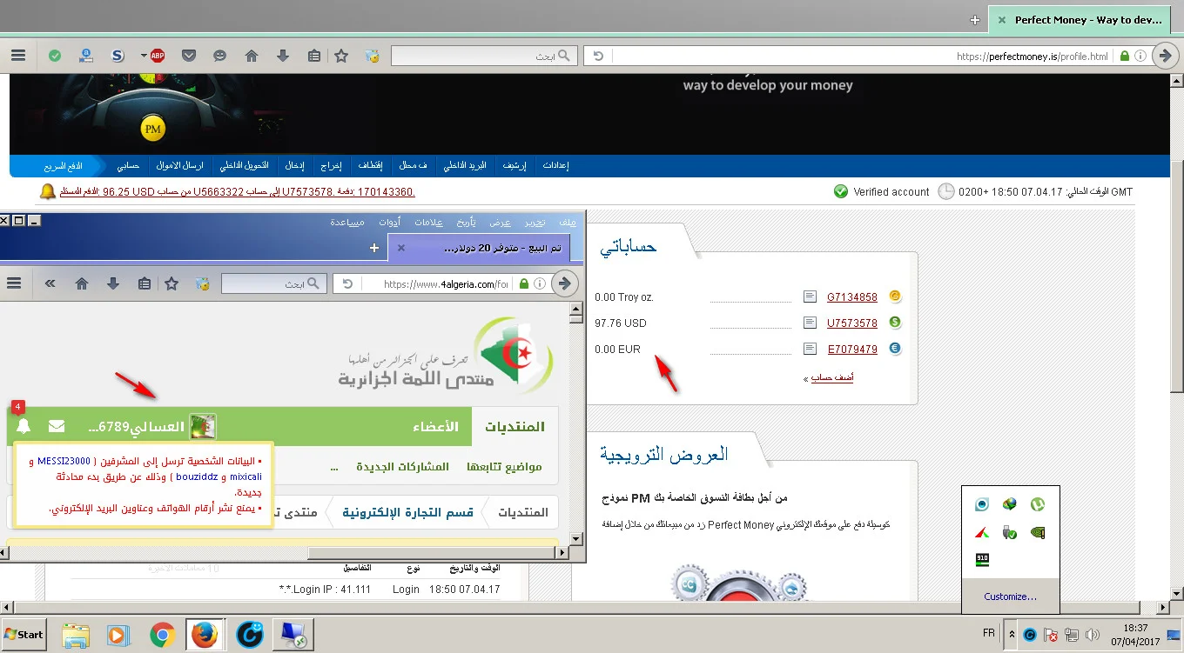Select the المنتديات tab on the forum
The image size is (1184, 653).
(515, 426)
